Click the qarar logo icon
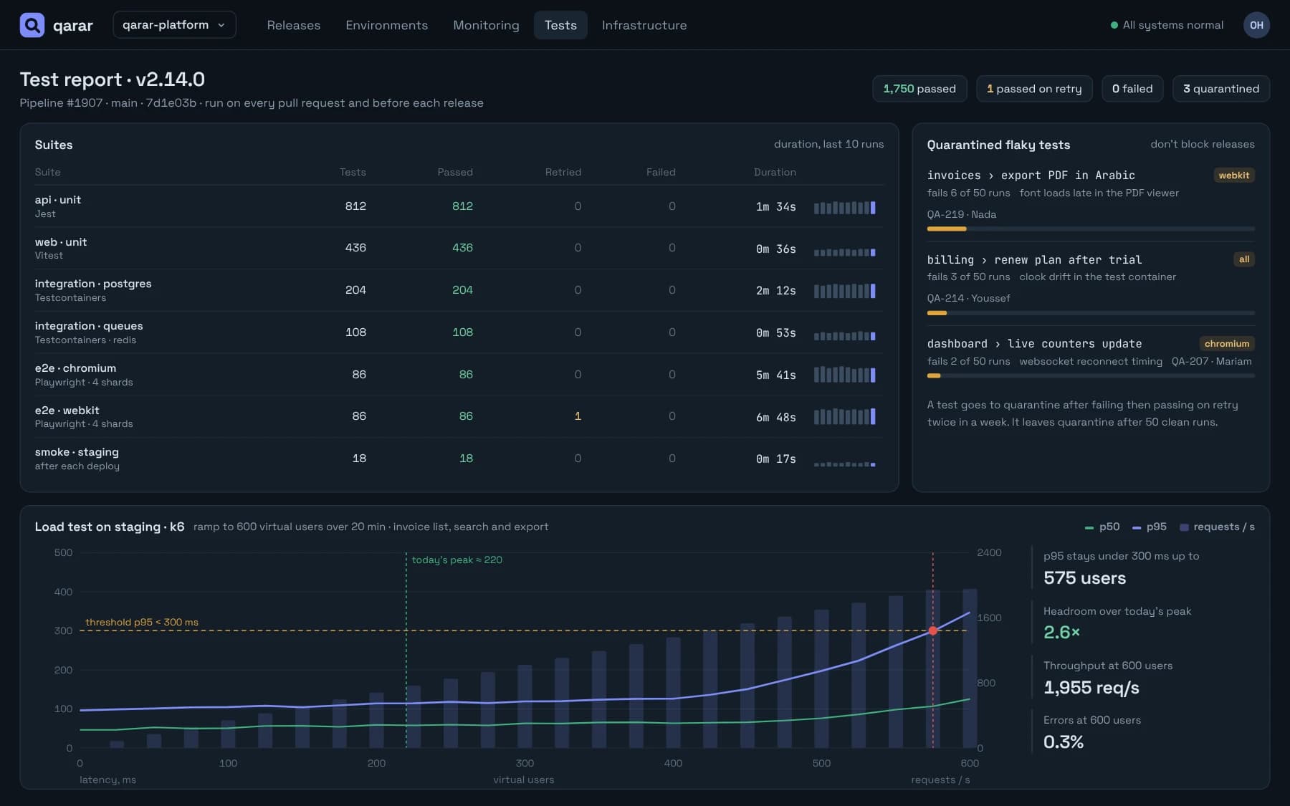 pyautogui.click(x=32, y=25)
